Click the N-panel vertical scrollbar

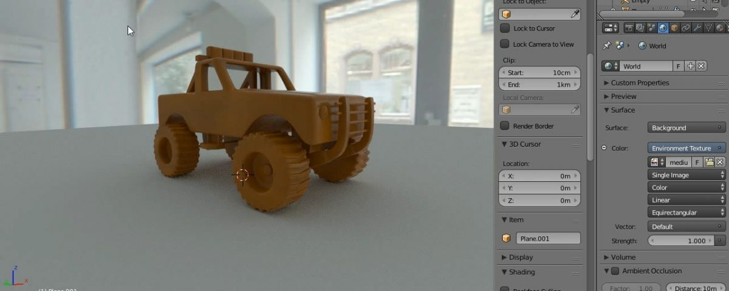(x=589, y=106)
